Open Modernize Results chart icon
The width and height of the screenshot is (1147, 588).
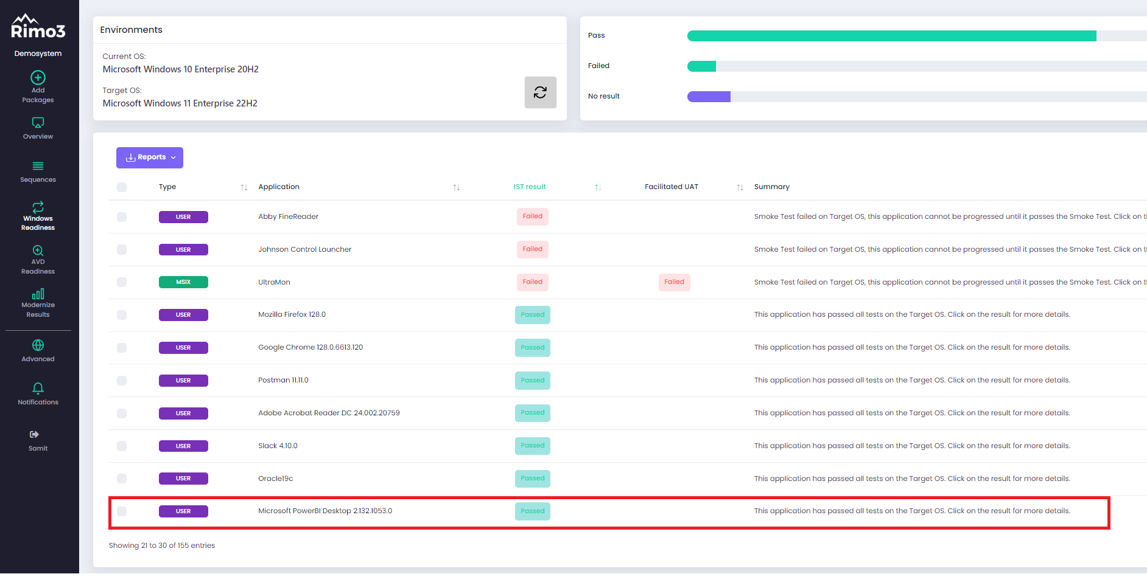pyautogui.click(x=38, y=294)
